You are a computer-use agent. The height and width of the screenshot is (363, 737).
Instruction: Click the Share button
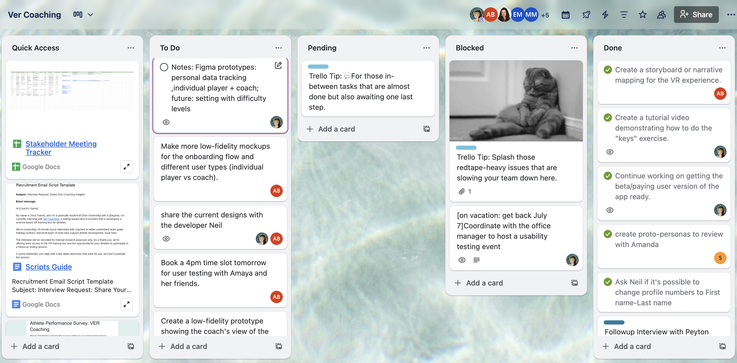[696, 15]
